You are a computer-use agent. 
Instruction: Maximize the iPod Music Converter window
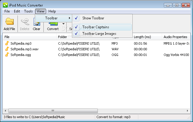pyautogui.click(x=177, y=5)
